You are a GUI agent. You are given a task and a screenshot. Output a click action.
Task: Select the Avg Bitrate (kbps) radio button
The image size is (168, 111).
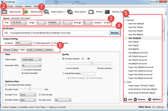pyautogui.click(x=63, y=73)
